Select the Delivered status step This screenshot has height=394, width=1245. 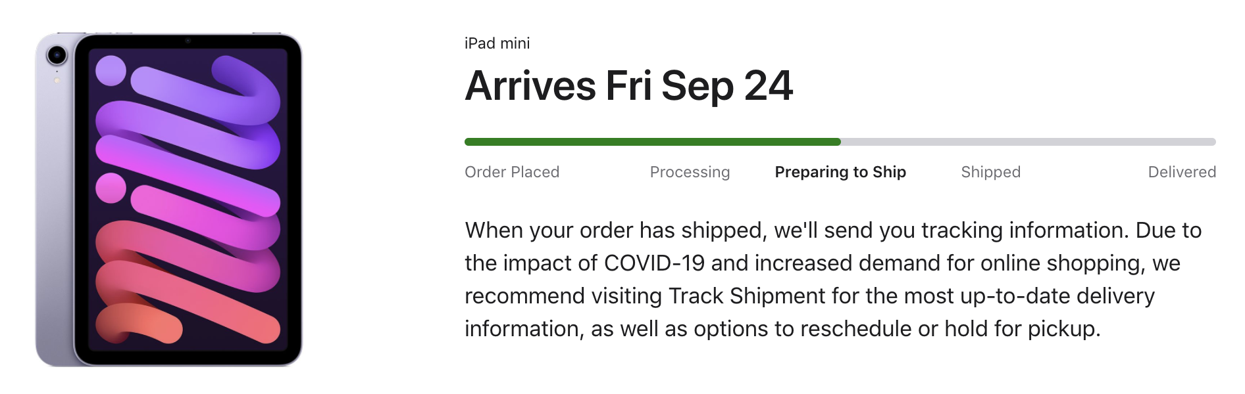coord(1182,172)
